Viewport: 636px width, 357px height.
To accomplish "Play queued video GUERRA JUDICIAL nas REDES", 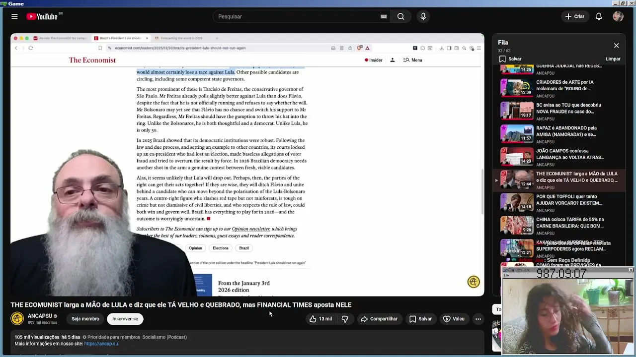I will [x=560, y=69].
